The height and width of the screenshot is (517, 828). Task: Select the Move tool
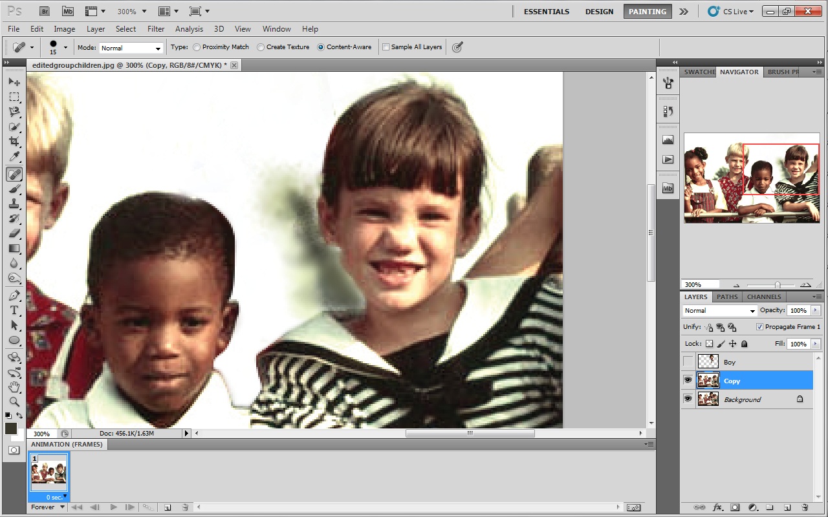coord(14,82)
